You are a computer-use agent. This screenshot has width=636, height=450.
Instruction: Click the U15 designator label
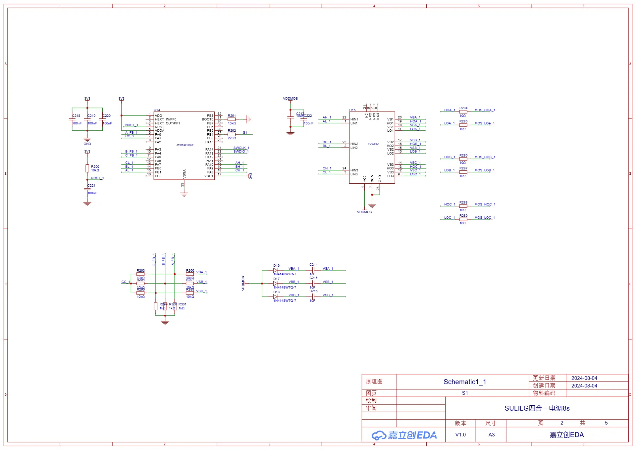tap(352, 110)
